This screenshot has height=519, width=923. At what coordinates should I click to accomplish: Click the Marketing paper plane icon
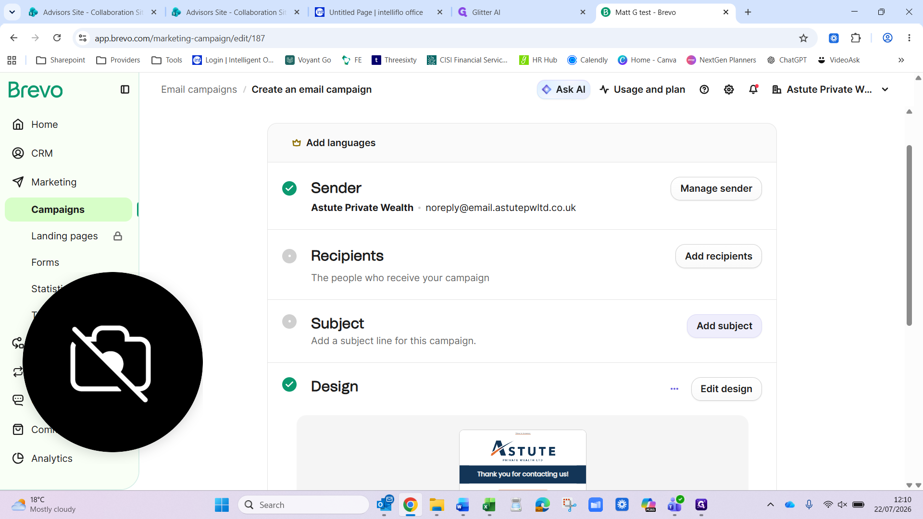pyautogui.click(x=18, y=182)
